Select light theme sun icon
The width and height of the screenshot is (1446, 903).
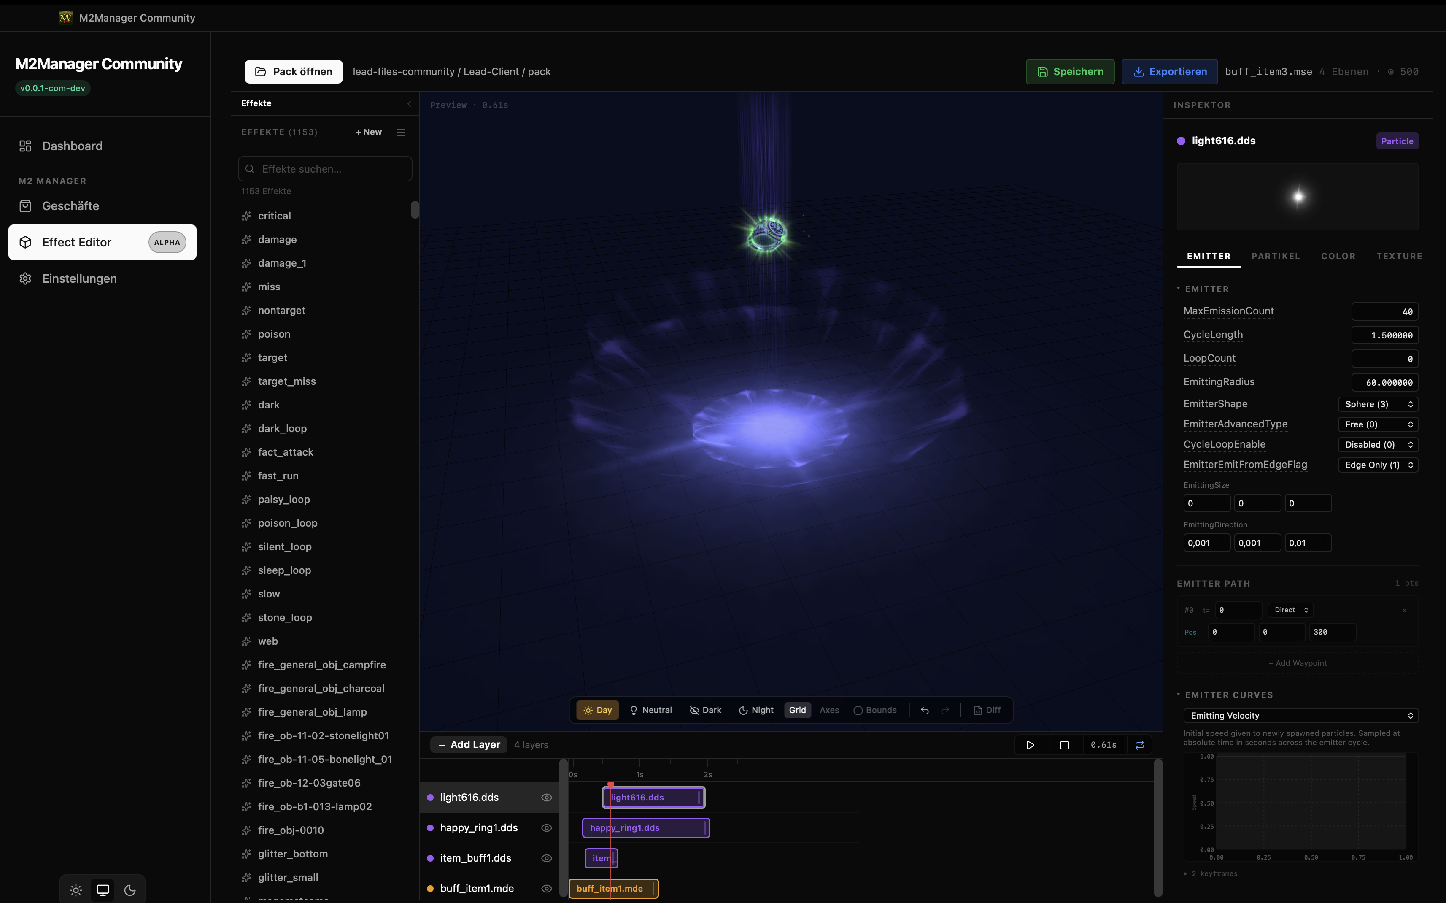click(x=76, y=890)
